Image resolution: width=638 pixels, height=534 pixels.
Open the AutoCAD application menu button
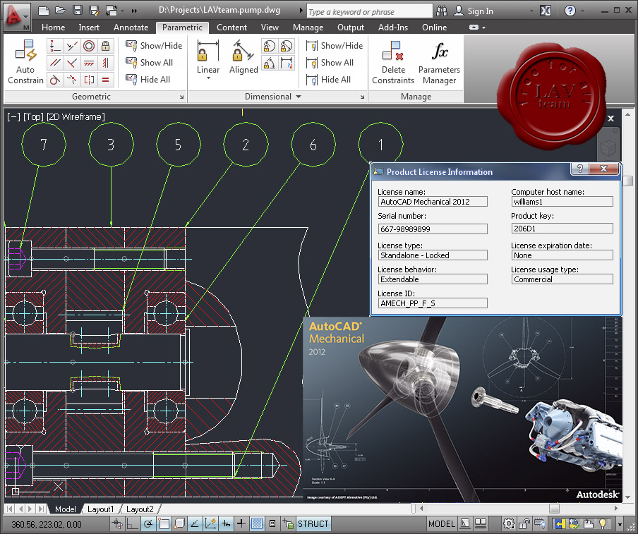[x=16, y=17]
